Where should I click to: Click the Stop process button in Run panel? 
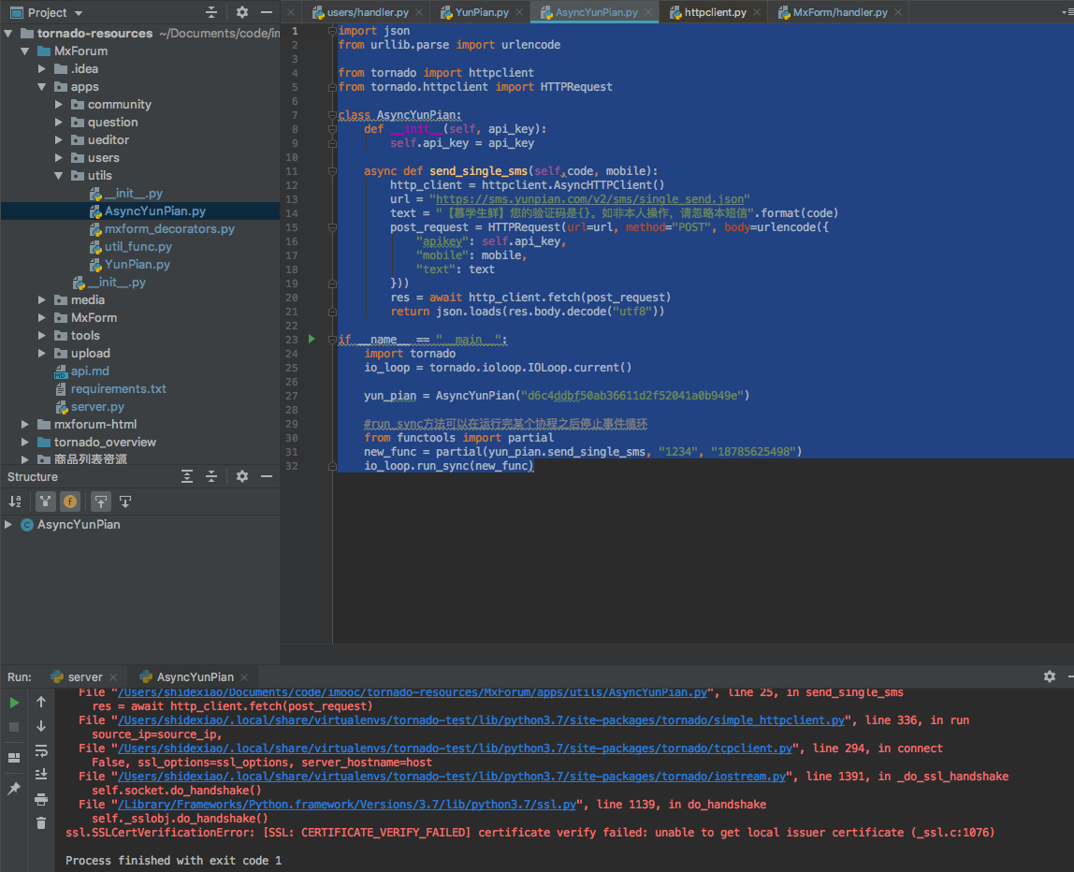[x=14, y=728]
